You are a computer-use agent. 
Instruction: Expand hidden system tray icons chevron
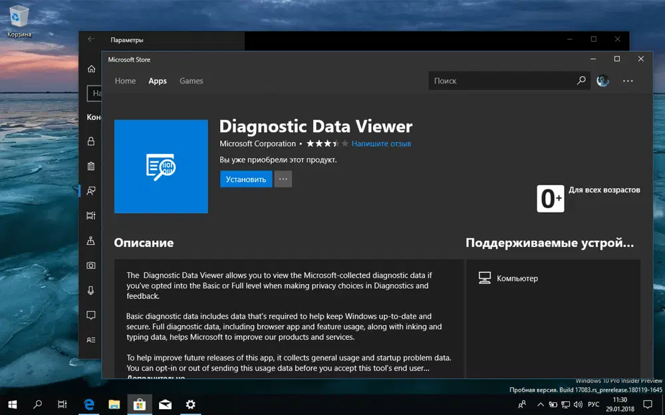coord(540,404)
